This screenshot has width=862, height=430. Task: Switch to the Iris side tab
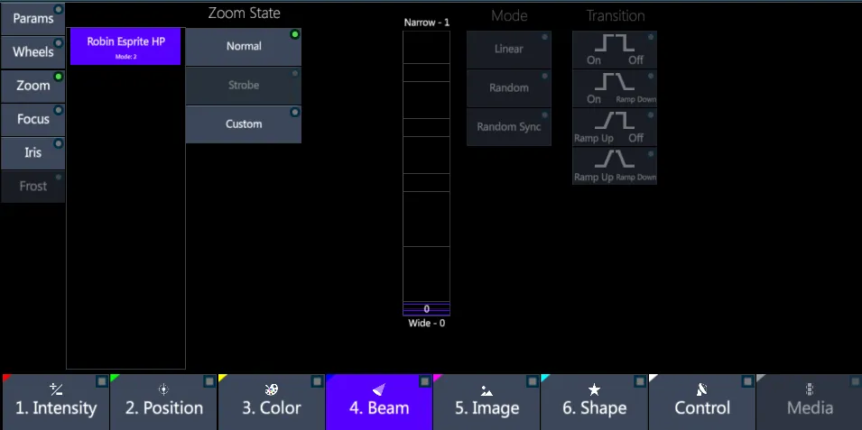click(x=33, y=152)
